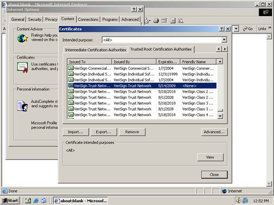Open the General tab in Internet Options

pos(18,19)
